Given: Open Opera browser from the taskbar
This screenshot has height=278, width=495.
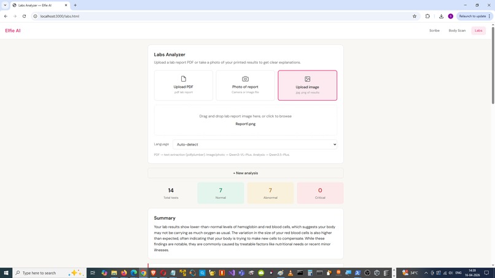Looking at the screenshot, I should pyautogui.click(x=163, y=272).
